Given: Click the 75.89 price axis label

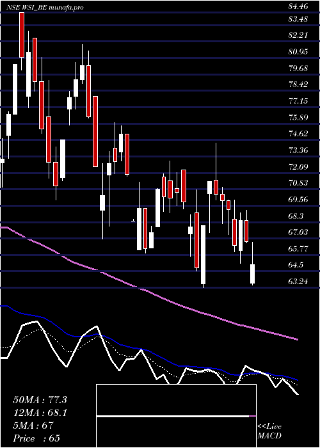Looking at the screenshot, I should click(298, 117).
